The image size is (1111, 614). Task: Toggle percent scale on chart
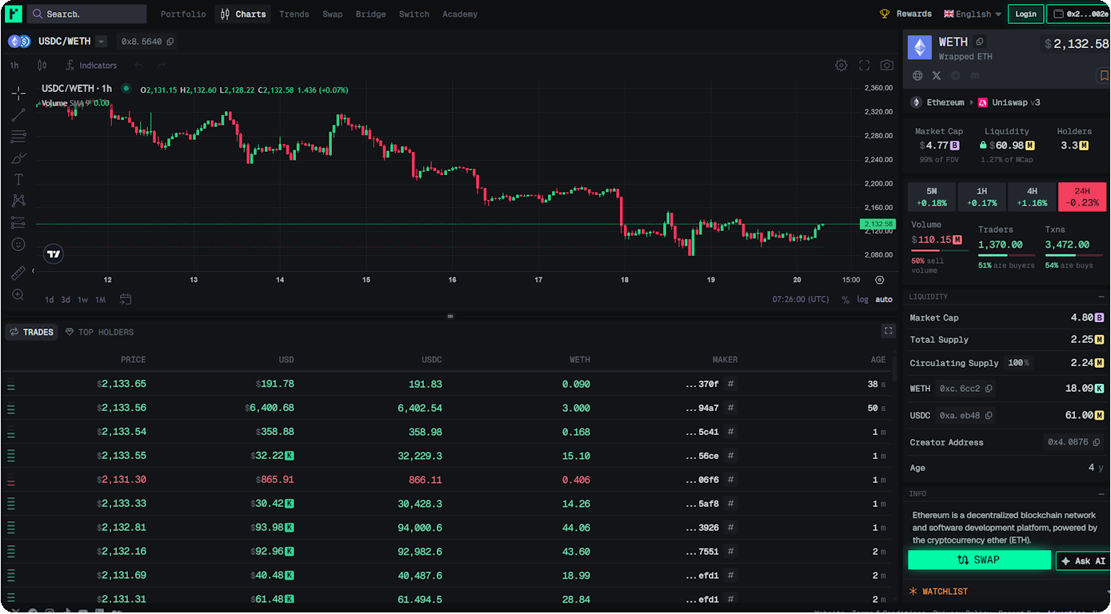(845, 300)
